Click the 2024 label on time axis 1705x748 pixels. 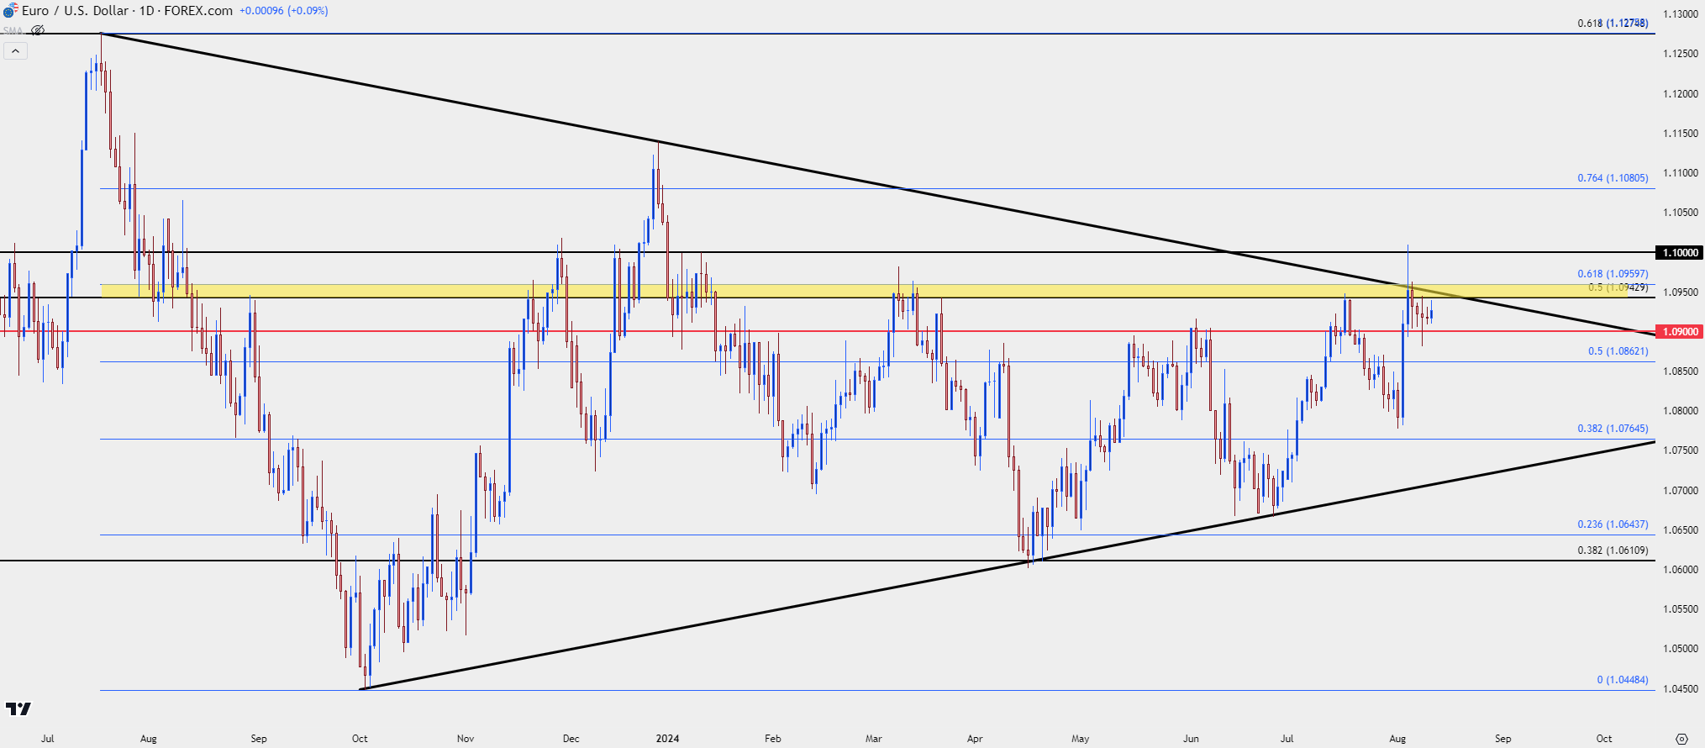[x=667, y=739]
